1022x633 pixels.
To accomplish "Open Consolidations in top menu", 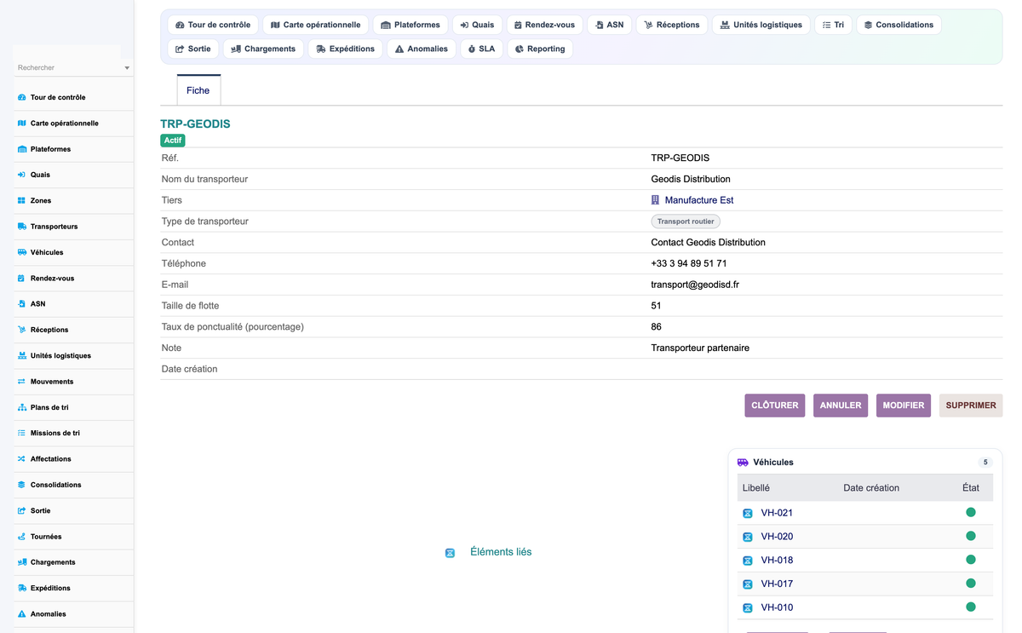I will point(899,25).
